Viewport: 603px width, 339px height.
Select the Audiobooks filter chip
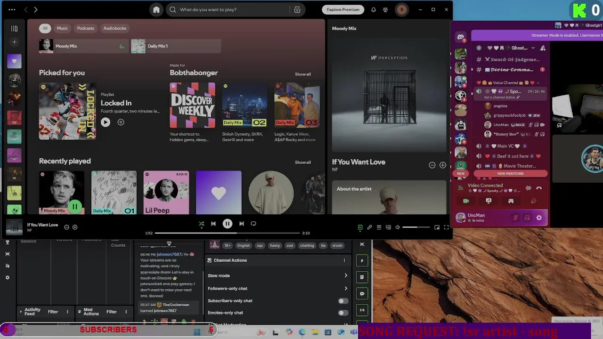(x=115, y=28)
